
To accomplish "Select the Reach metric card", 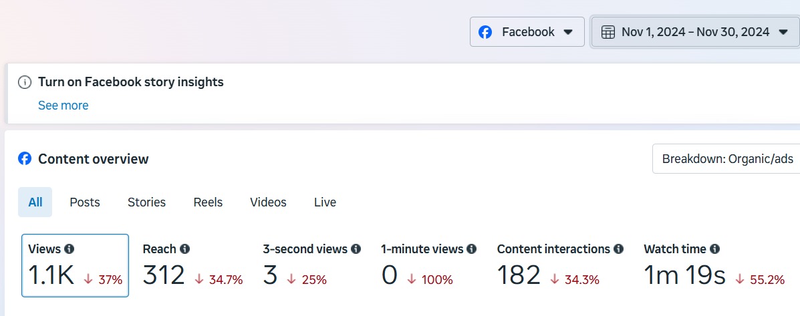I will pos(192,265).
